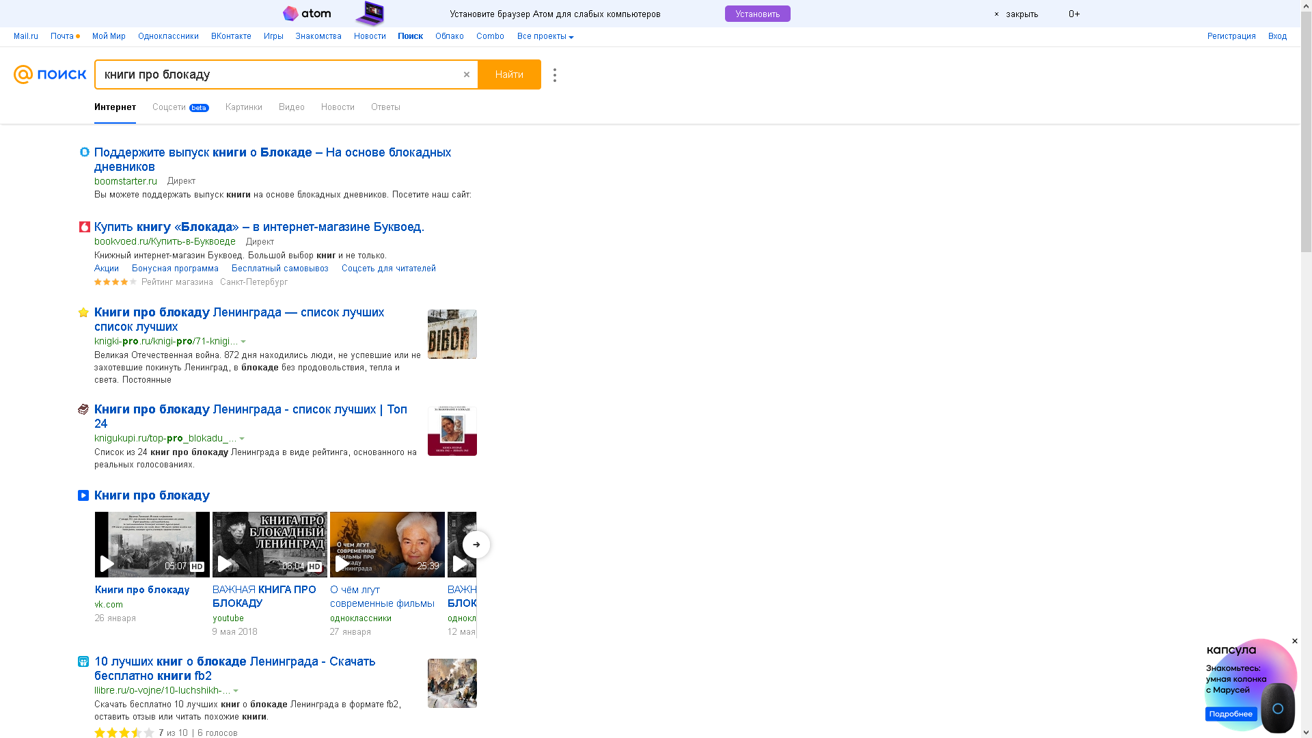Switch to the Новости search tab

click(338, 107)
